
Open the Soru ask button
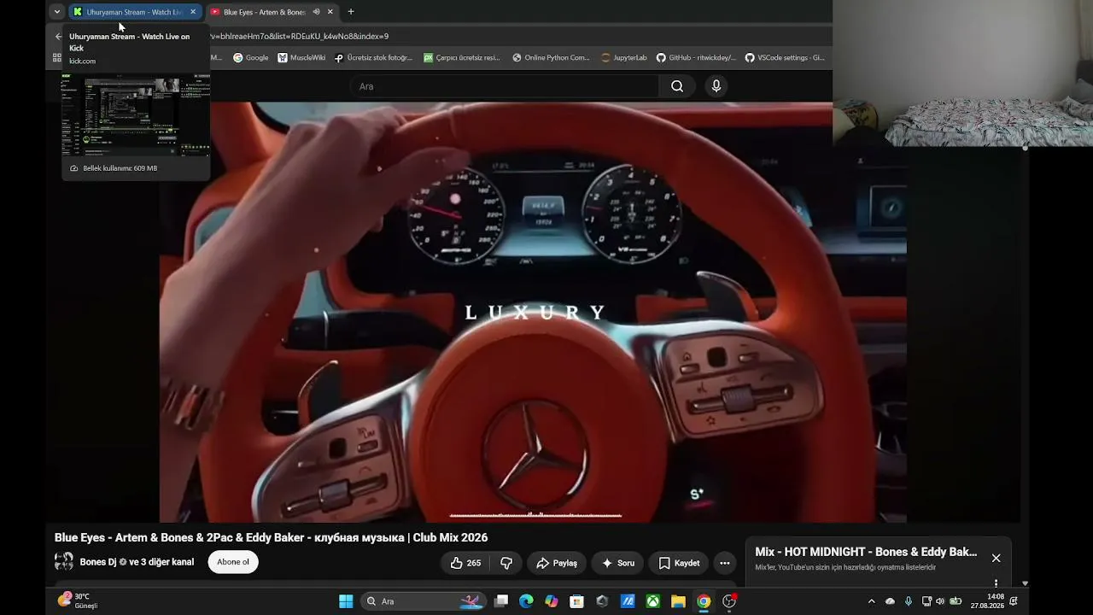[618, 563]
